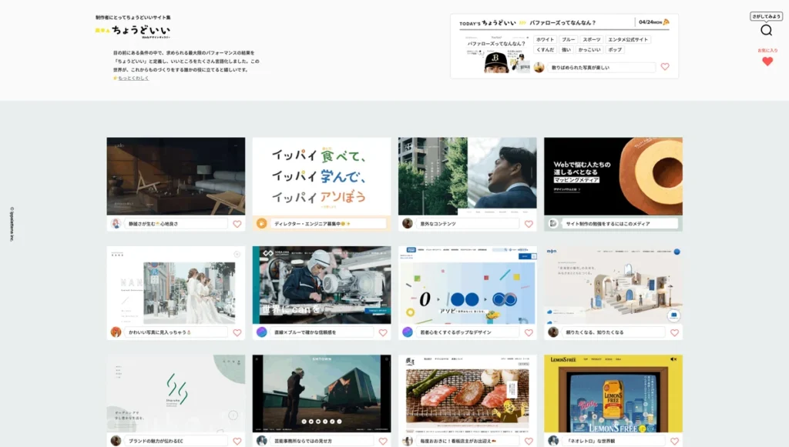
Task: Favorite the 若者心をくすぐるポップなデザイン card
Action: (x=529, y=332)
